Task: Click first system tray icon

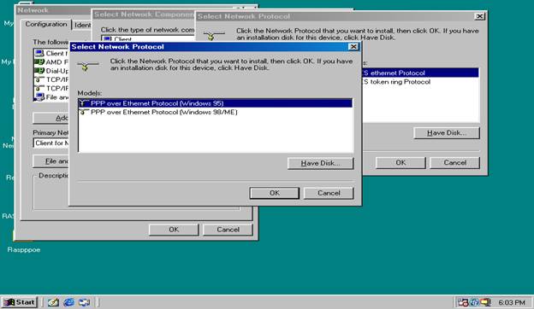Action: [x=463, y=302]
